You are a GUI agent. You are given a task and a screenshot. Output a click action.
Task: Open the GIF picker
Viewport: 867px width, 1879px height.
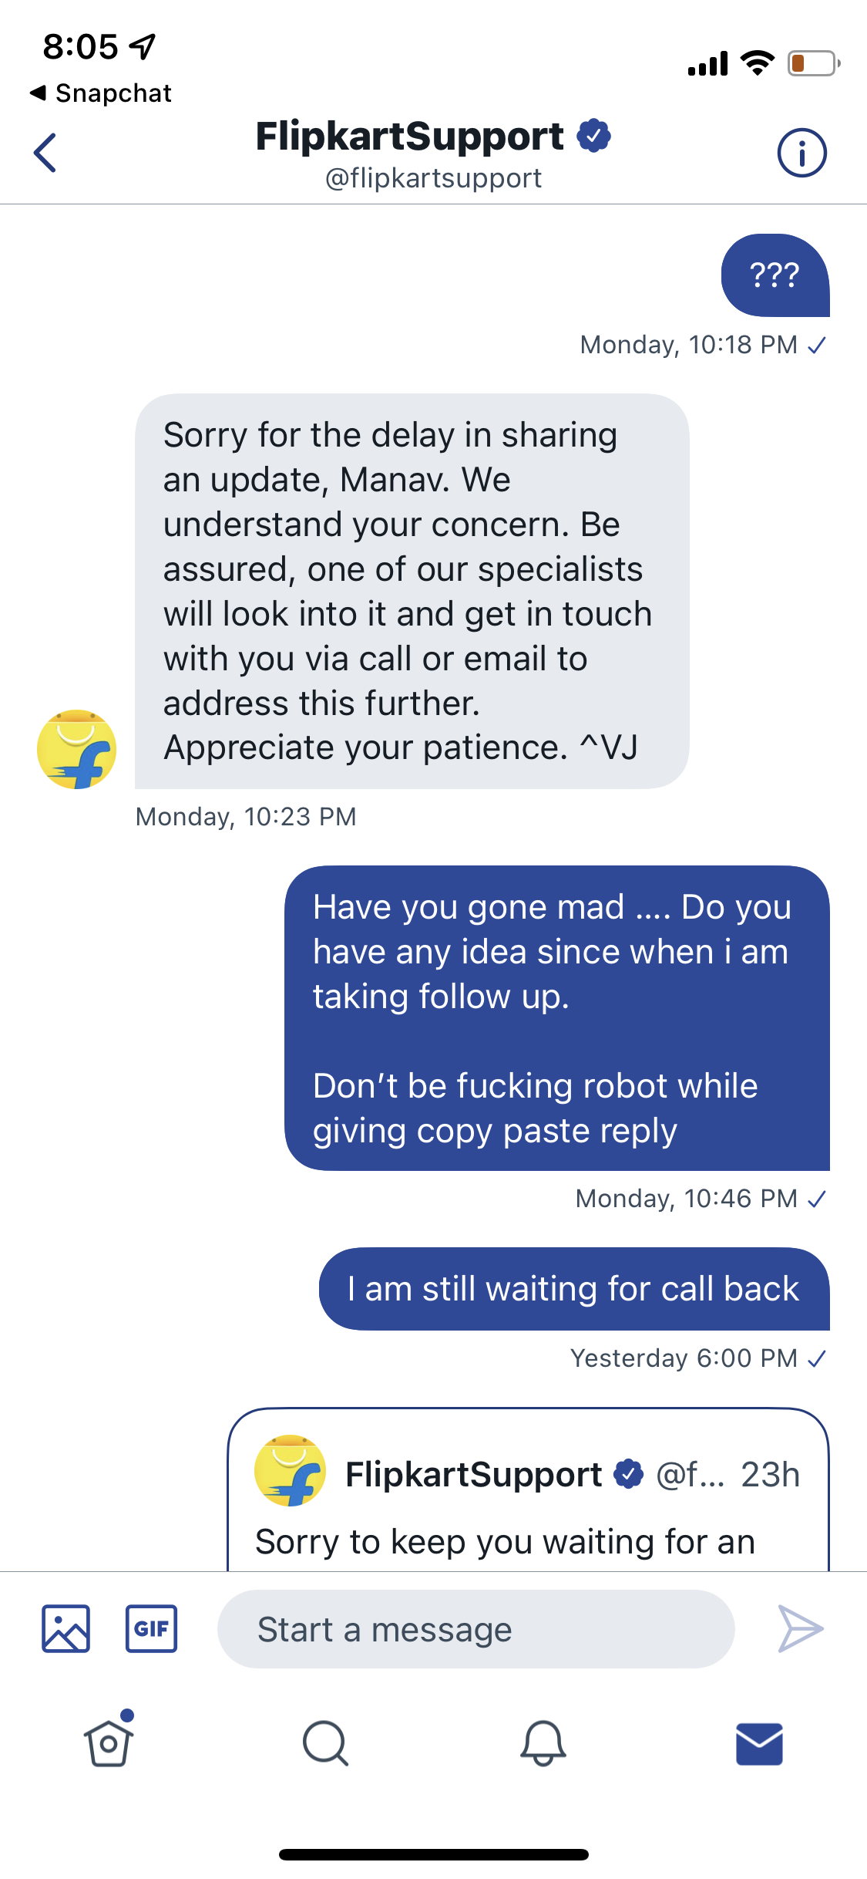point(151,1628)
